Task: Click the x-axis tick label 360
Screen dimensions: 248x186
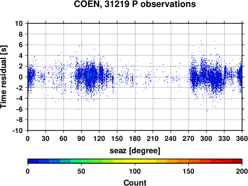Action: 242,138
